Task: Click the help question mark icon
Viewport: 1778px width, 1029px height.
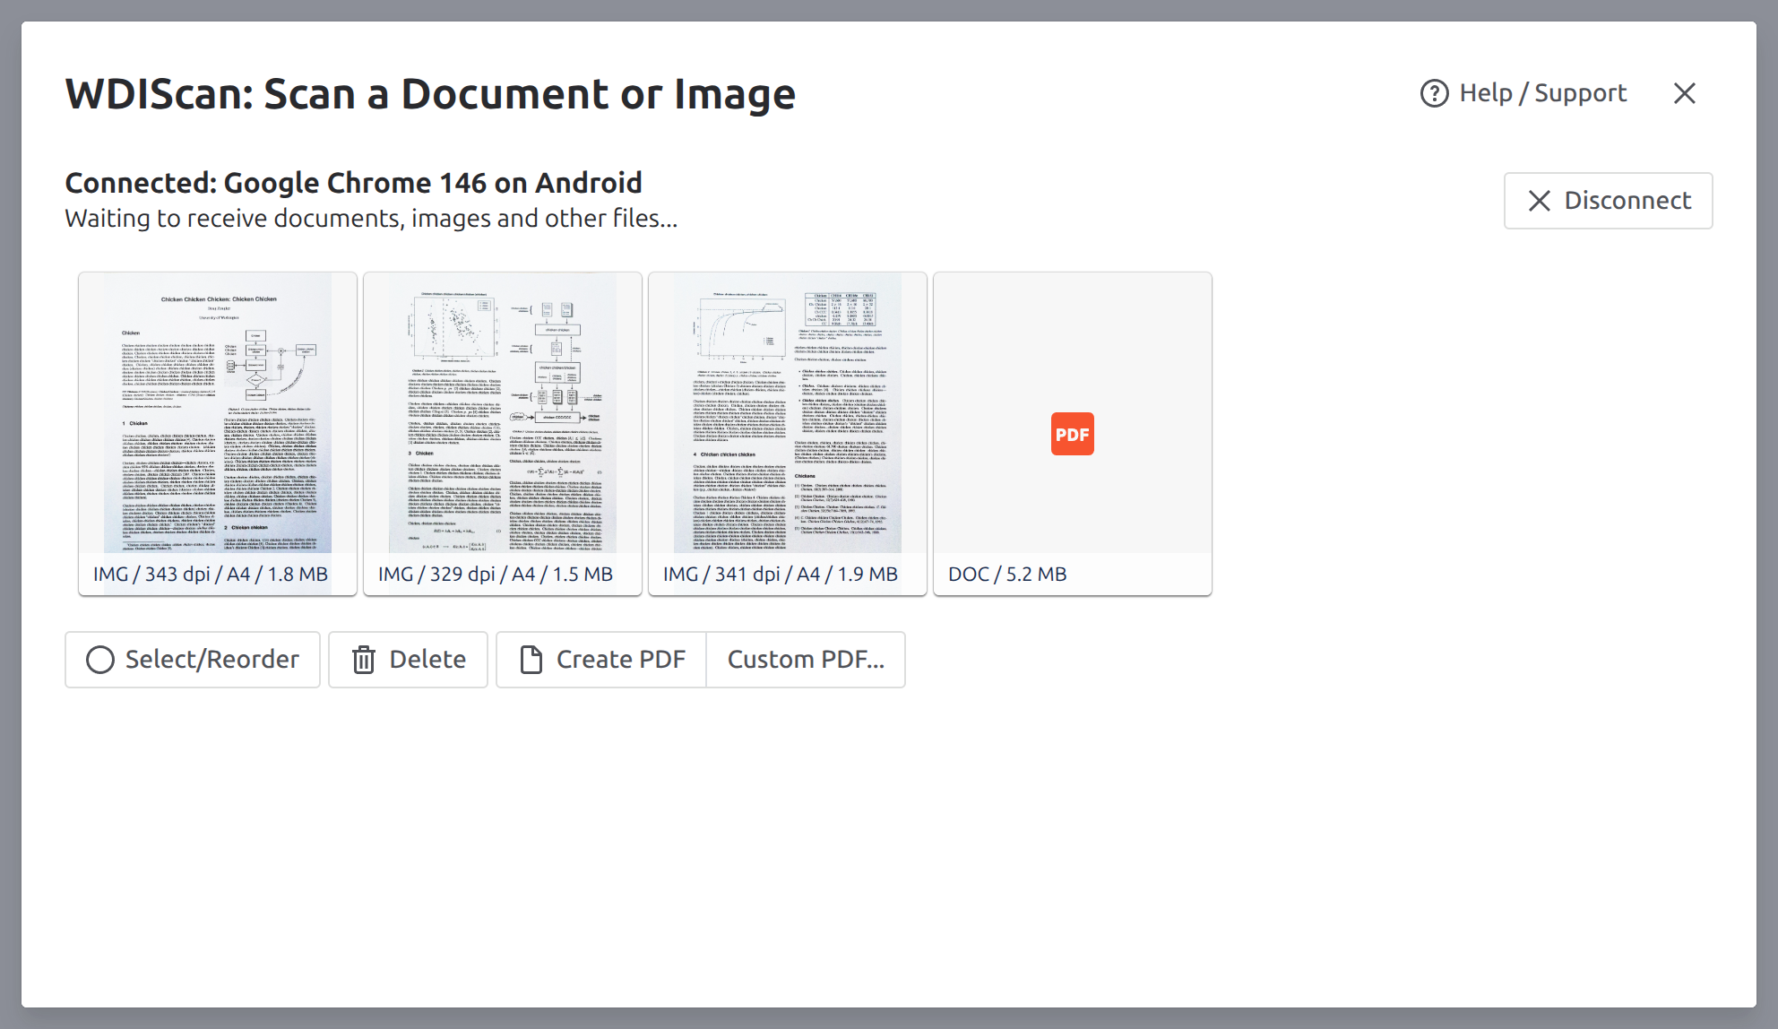Action: pos(1434,93)
